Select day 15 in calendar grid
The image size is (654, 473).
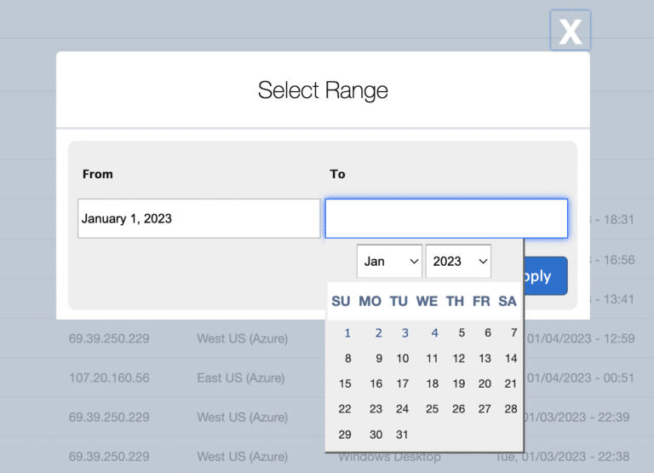click(x=345, y=384)
